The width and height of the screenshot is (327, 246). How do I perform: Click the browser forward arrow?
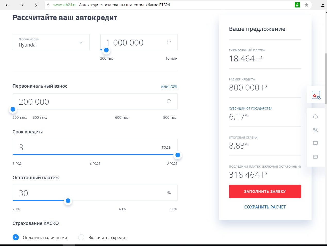point(22,5)
